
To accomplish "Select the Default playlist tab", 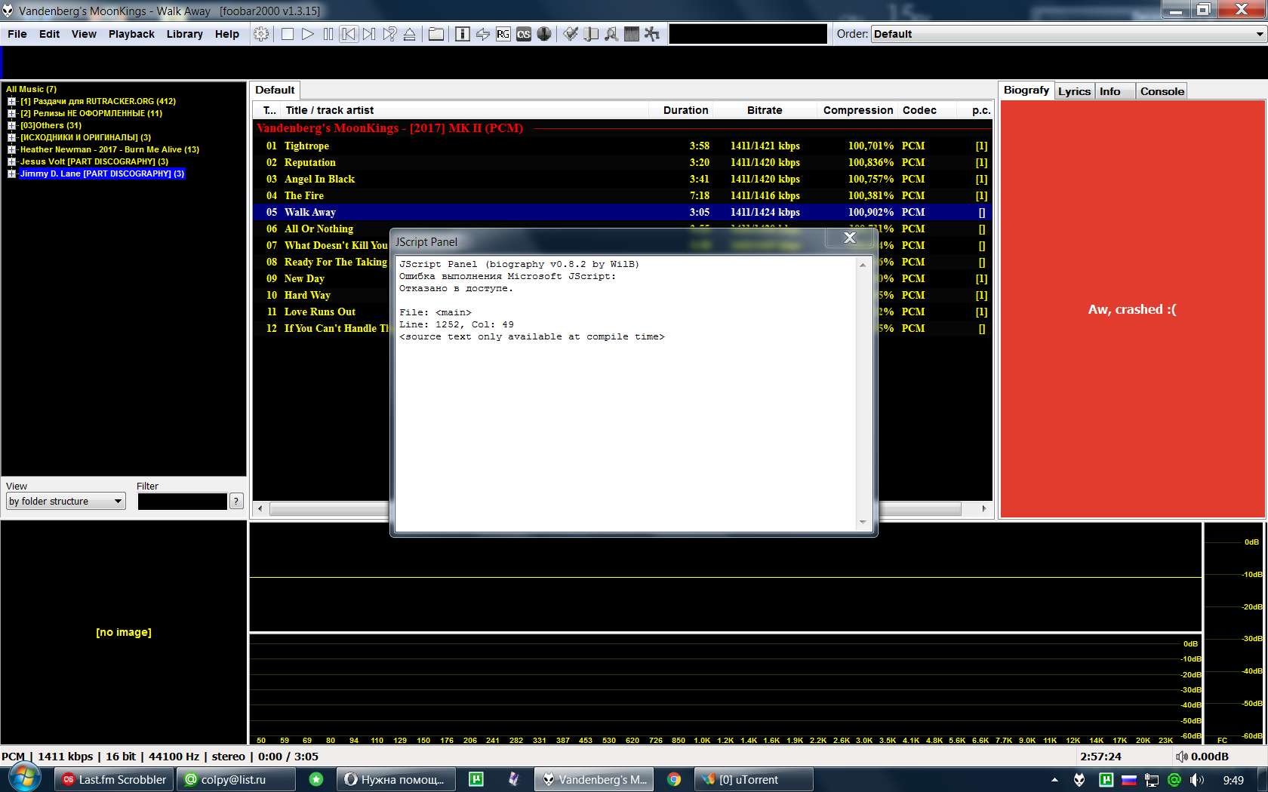I will [x=275, y=90].
